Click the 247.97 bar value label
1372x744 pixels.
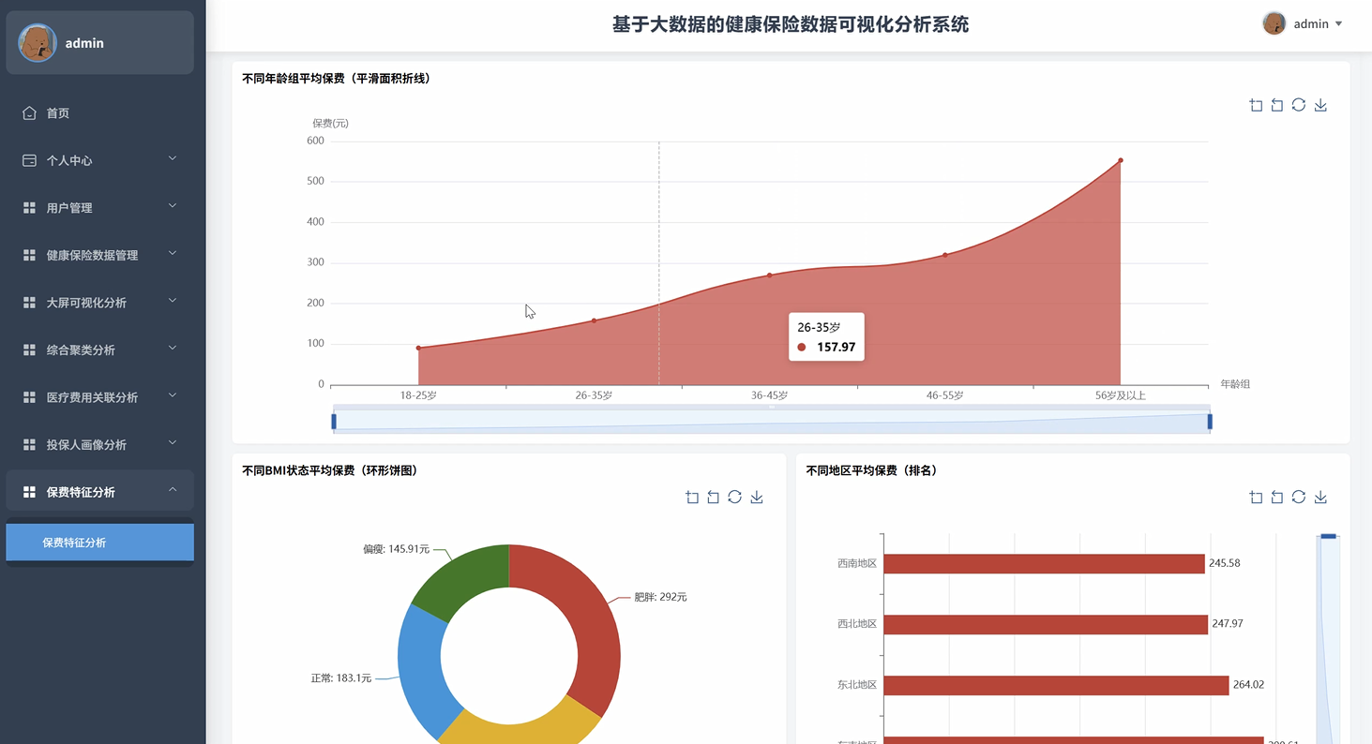pyautogui.click(x=1228, y=624)
